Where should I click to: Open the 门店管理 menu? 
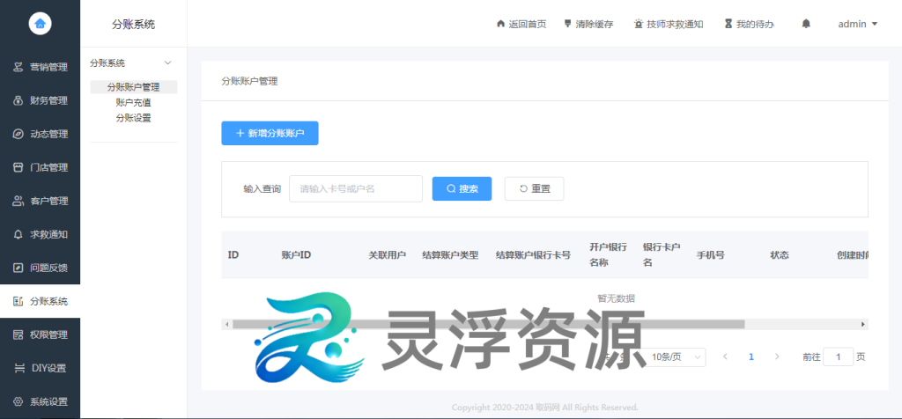coord(40,167)
